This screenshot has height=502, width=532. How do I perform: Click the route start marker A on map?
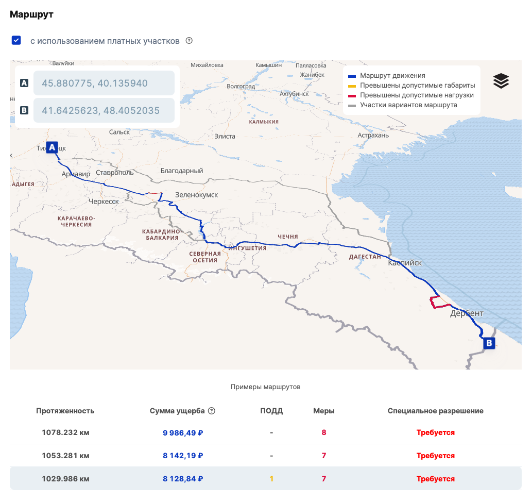pos(52,147)
